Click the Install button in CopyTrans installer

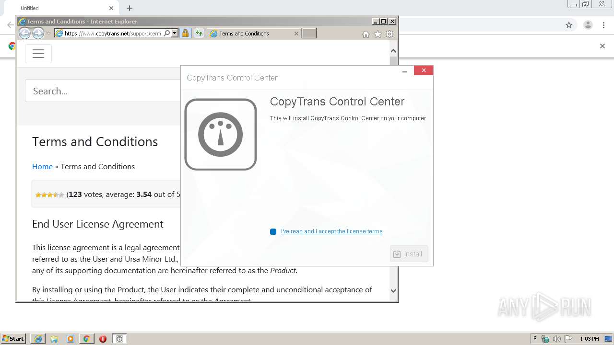pyautogui.click(x=409, y=254)
